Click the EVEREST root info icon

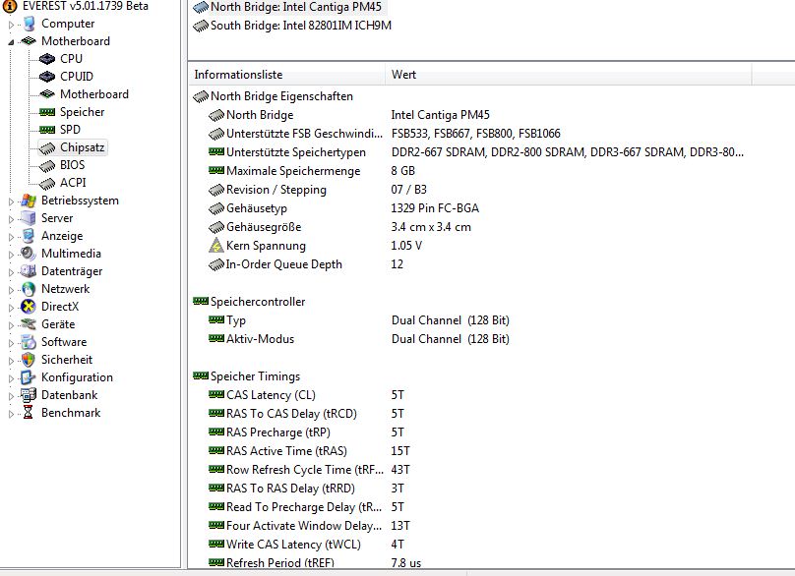pos(10,6)
